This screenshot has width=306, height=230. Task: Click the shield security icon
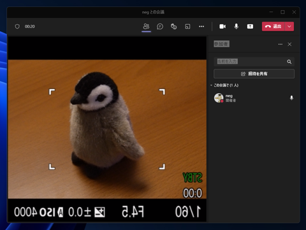17,27
